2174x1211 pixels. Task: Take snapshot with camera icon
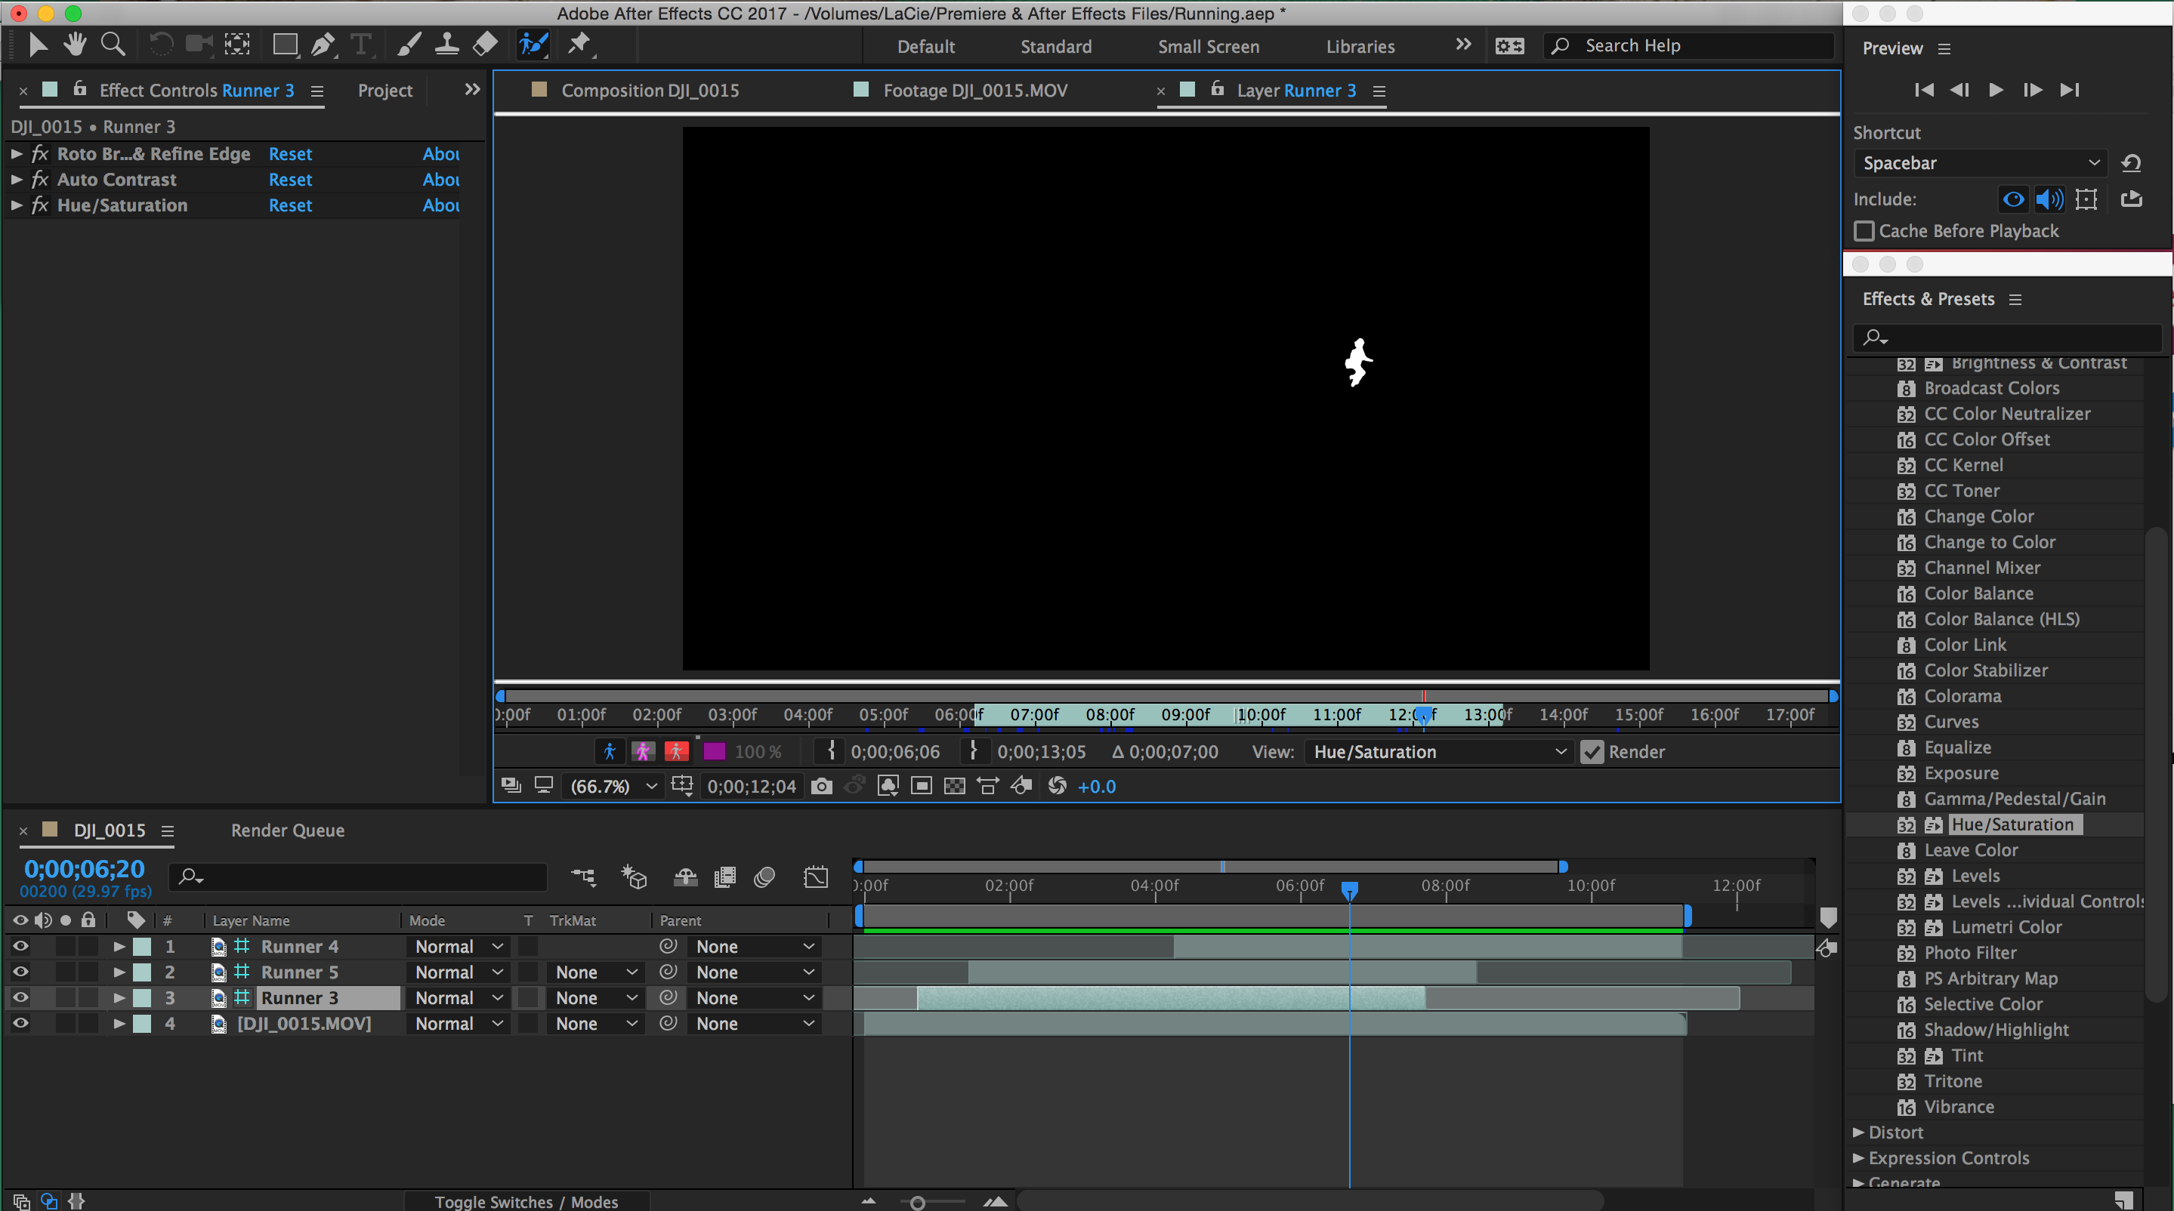(821, 786)
